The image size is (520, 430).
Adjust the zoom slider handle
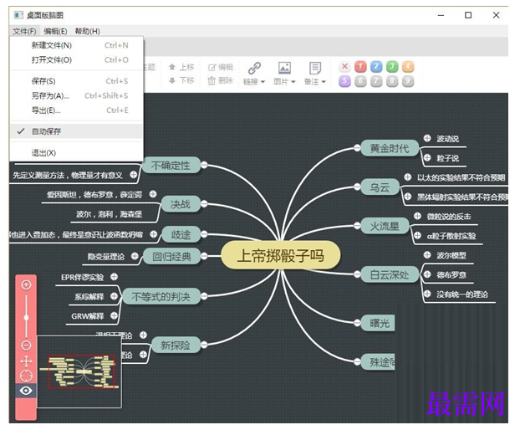[26, 318]
